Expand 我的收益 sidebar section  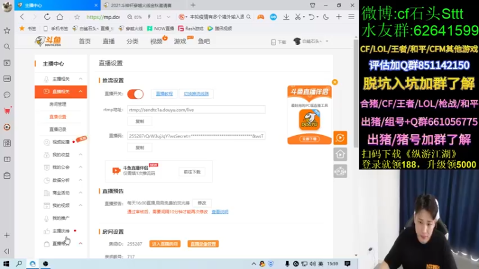(80, 155)
